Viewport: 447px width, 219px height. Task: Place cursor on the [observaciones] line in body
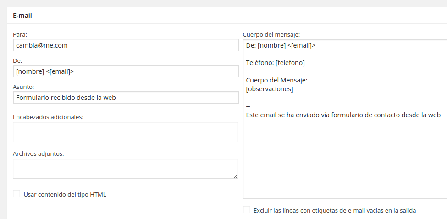(x=270, y=89)
